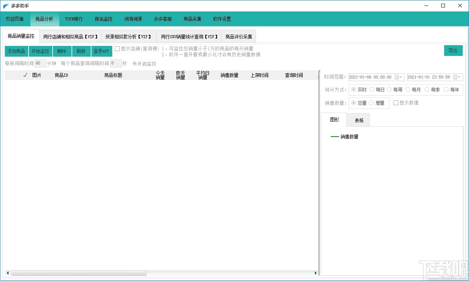Open 词海溯源 main menu

tap(133, 19)
